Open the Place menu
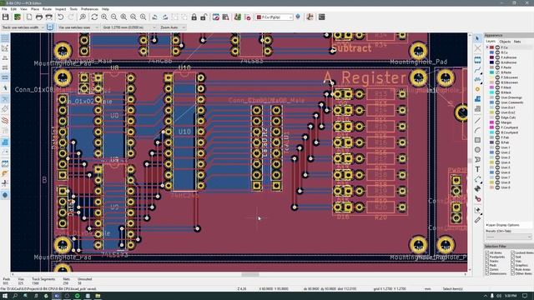Screen dimensions: 534x300 [x=35, y=9]
